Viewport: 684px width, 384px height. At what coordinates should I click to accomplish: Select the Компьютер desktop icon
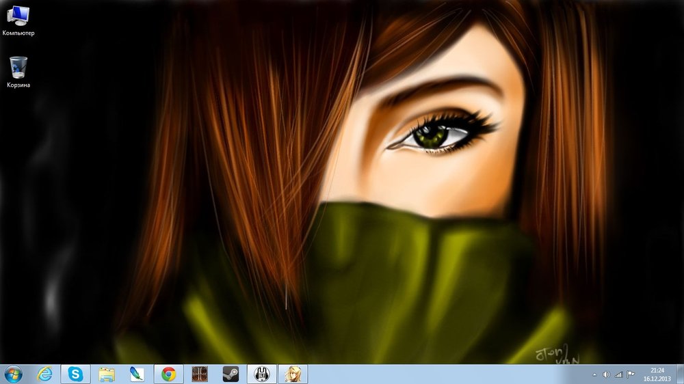tap(18, 19)
